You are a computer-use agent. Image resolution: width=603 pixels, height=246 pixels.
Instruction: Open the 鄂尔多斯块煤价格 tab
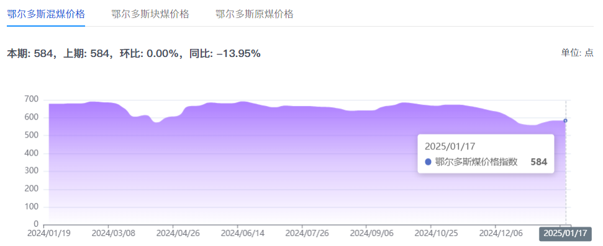(150, 14)
